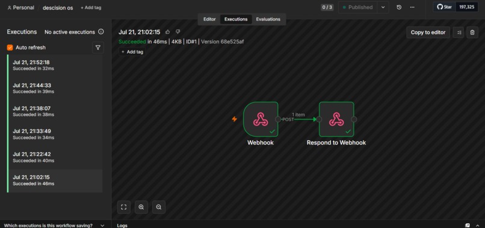This screenshot has height=228, width=485.
Task: Click the Version 68e525af text
Action: [x=223, y=42]
